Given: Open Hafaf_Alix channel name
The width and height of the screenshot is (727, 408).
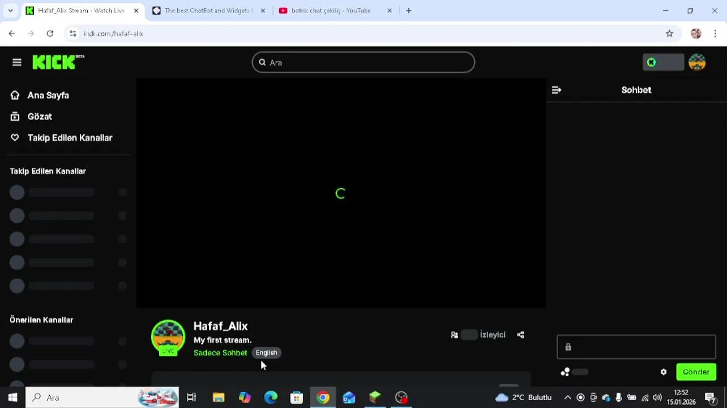Looking at the screenshot, I should 221,326.
